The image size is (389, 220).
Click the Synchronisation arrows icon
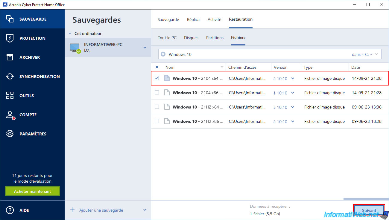click(x=10, y=76)
